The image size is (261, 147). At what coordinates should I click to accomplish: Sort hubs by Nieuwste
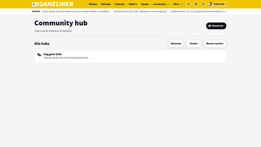click(176, 44)
